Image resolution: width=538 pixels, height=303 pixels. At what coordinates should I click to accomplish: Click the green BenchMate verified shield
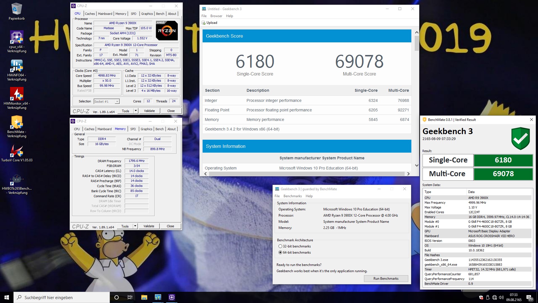tap(520, 138)
